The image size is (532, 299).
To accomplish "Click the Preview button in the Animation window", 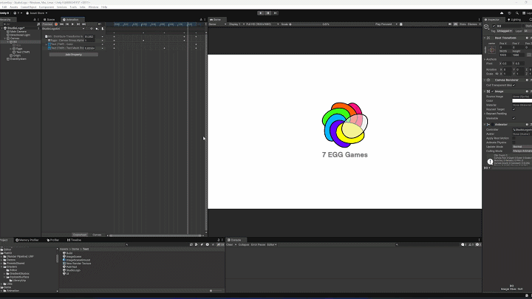I will click(x=47, y=24).
